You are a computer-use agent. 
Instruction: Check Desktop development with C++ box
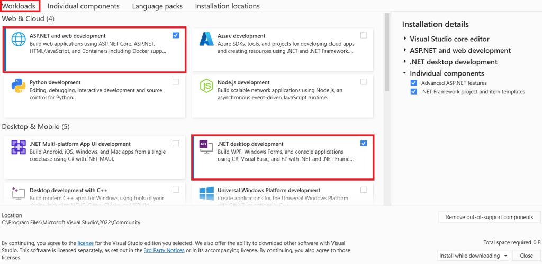[176, 190]
